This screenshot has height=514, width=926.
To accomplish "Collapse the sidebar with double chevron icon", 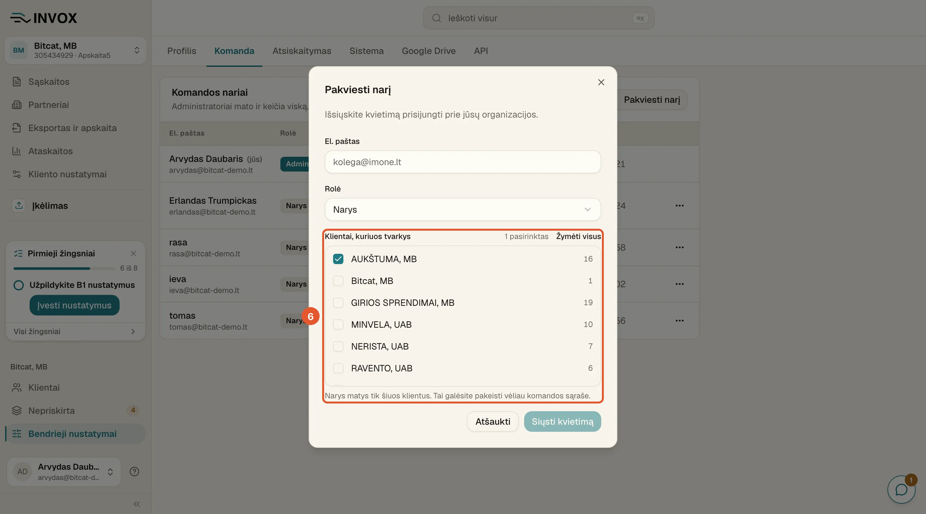I will pyautogui.click(x=137, y=504).
